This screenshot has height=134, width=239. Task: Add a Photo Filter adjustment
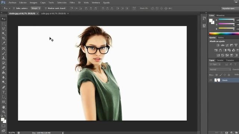coord(229,50)
